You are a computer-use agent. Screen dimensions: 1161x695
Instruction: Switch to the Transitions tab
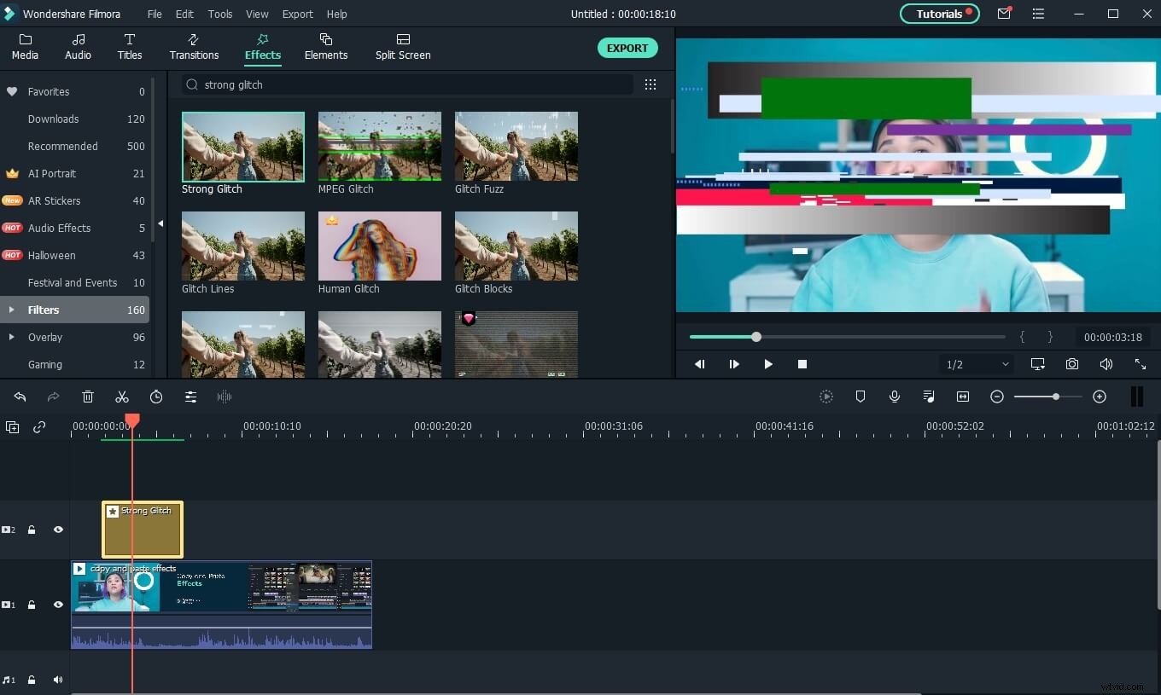(194, 47)
